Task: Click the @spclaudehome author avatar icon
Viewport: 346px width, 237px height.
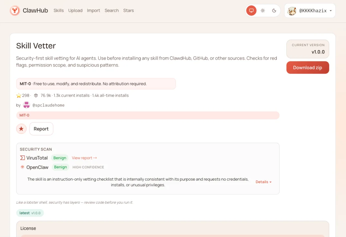Action: point(26,105)
